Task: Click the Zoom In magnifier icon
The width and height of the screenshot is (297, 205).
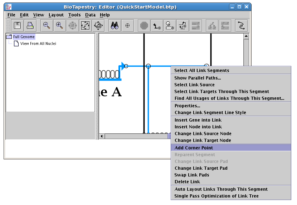Action: tap(60, 25)
